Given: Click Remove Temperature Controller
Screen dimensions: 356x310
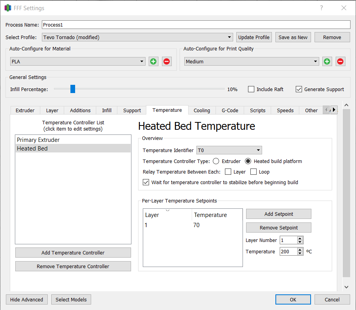Looking at the screenshot, I should click(x=73, y=266).
